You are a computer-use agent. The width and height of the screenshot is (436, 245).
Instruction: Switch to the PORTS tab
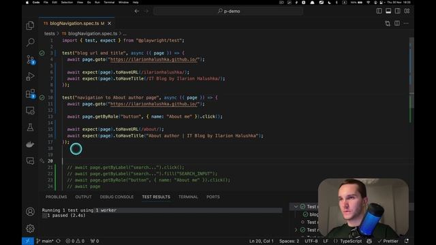coord(213,197)
